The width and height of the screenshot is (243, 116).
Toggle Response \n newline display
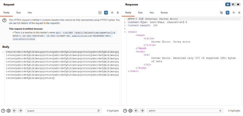pos(234,13)
